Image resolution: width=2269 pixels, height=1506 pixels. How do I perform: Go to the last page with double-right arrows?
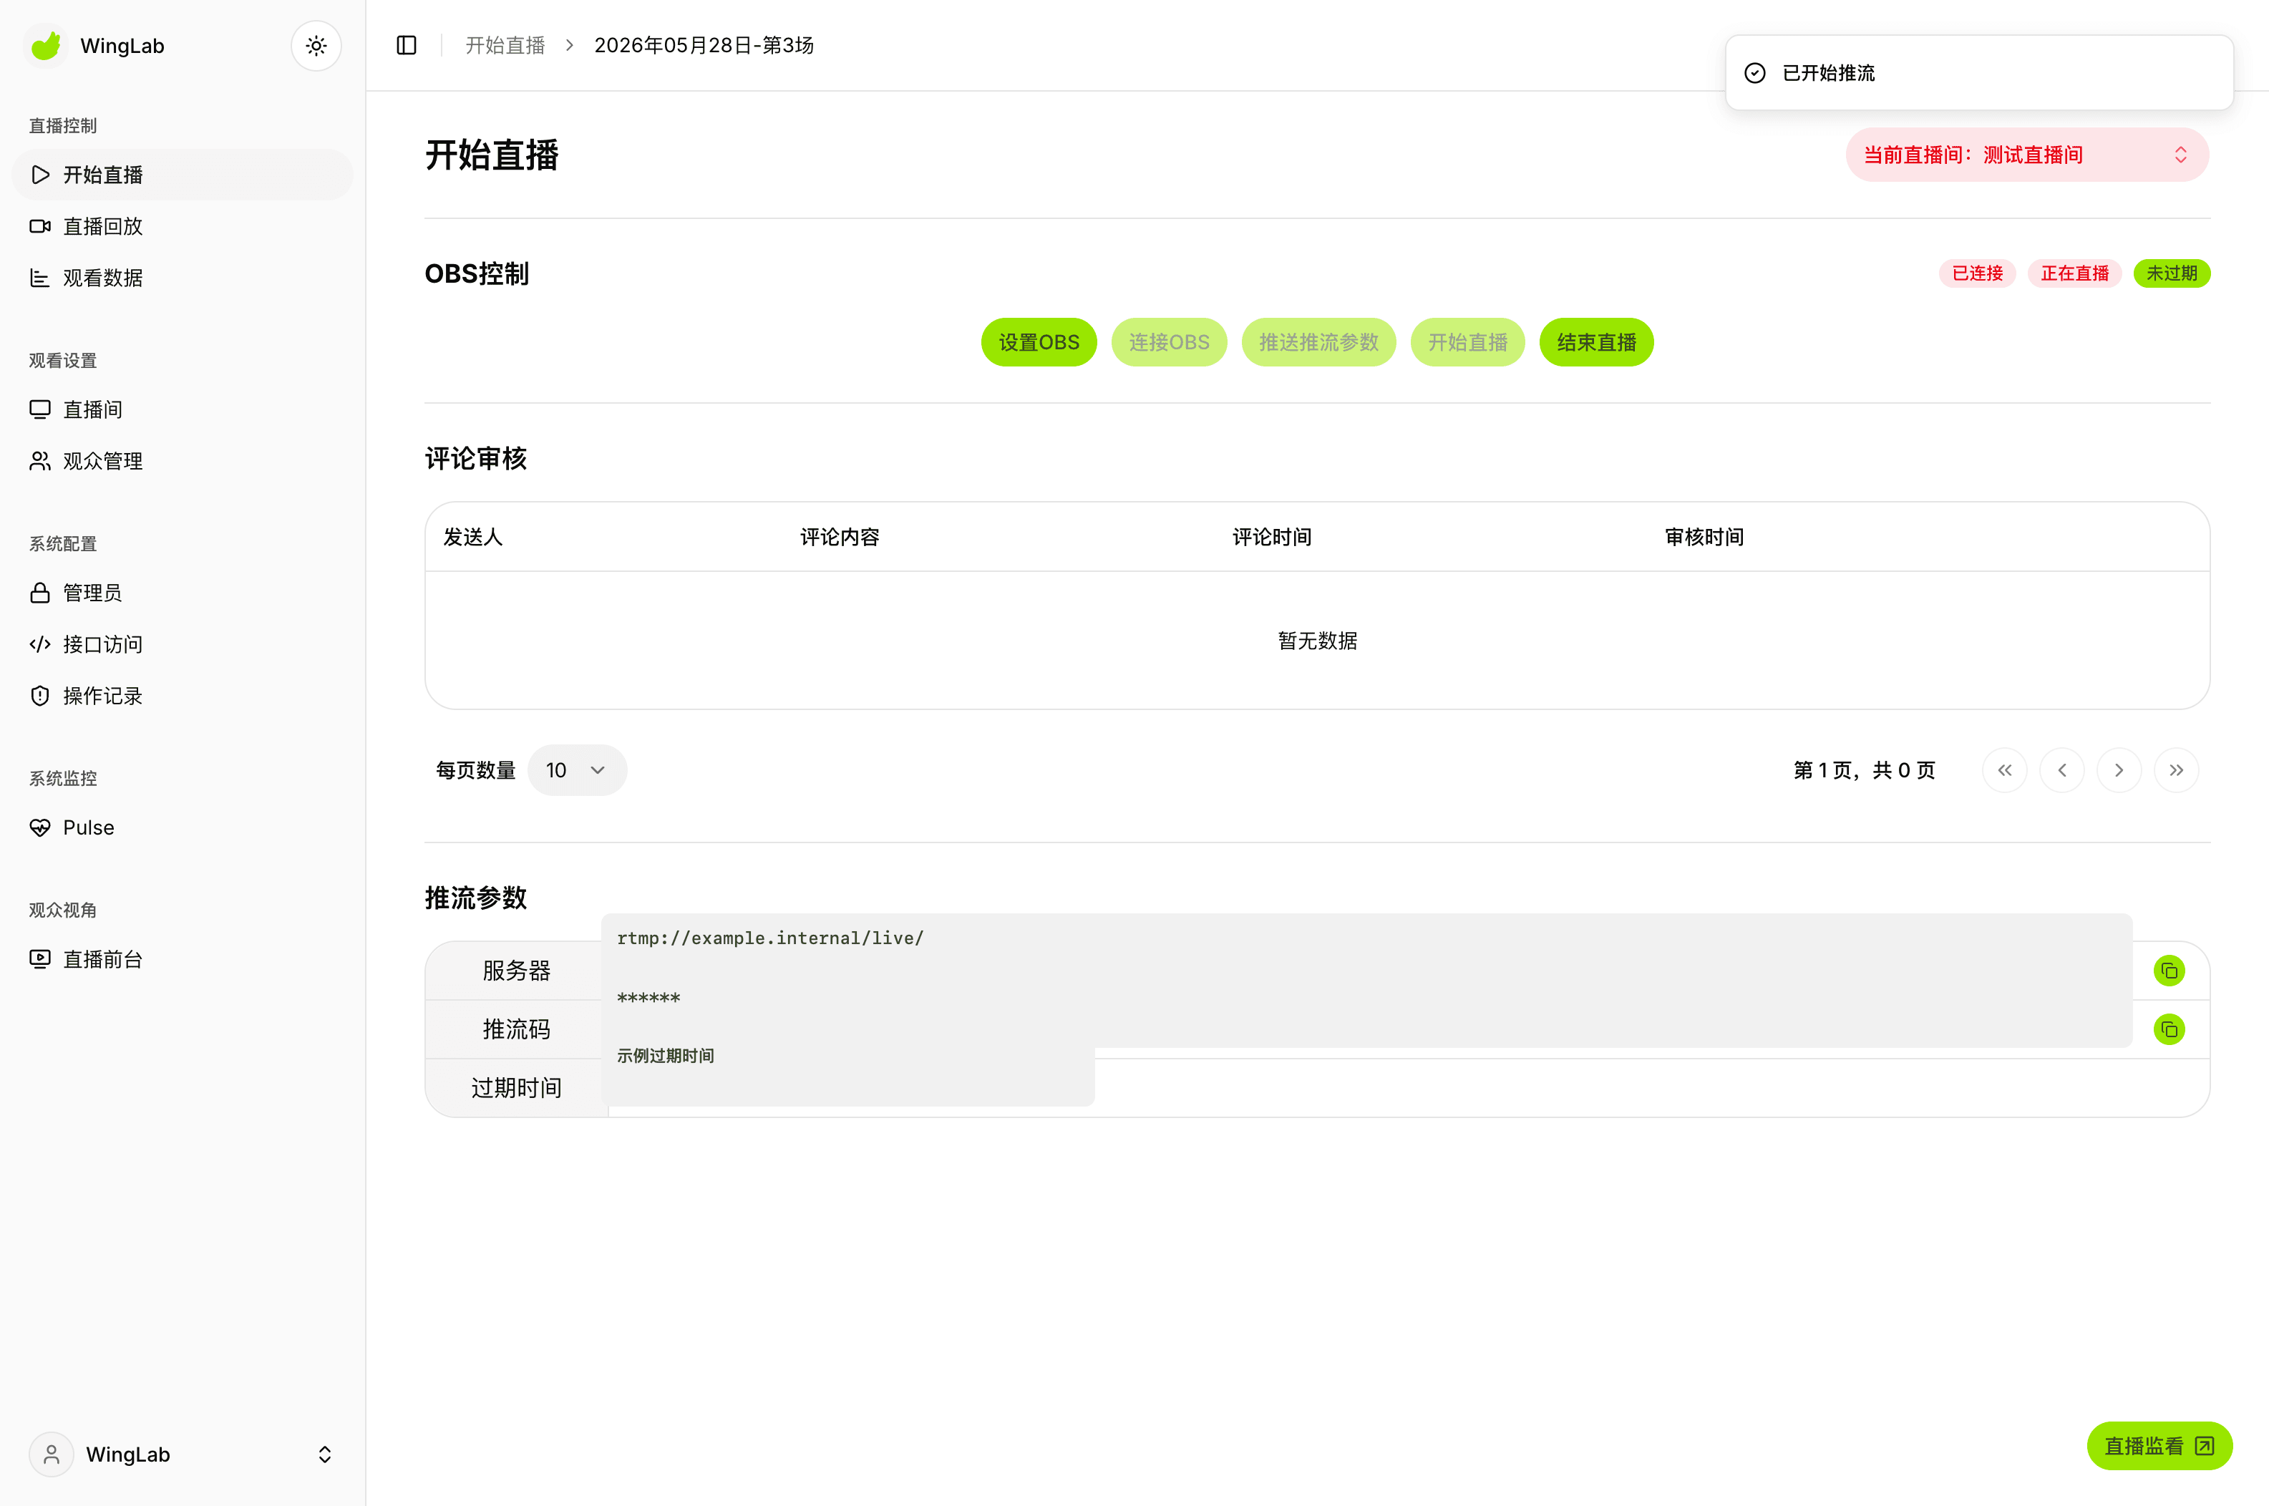coord(2176,770)
